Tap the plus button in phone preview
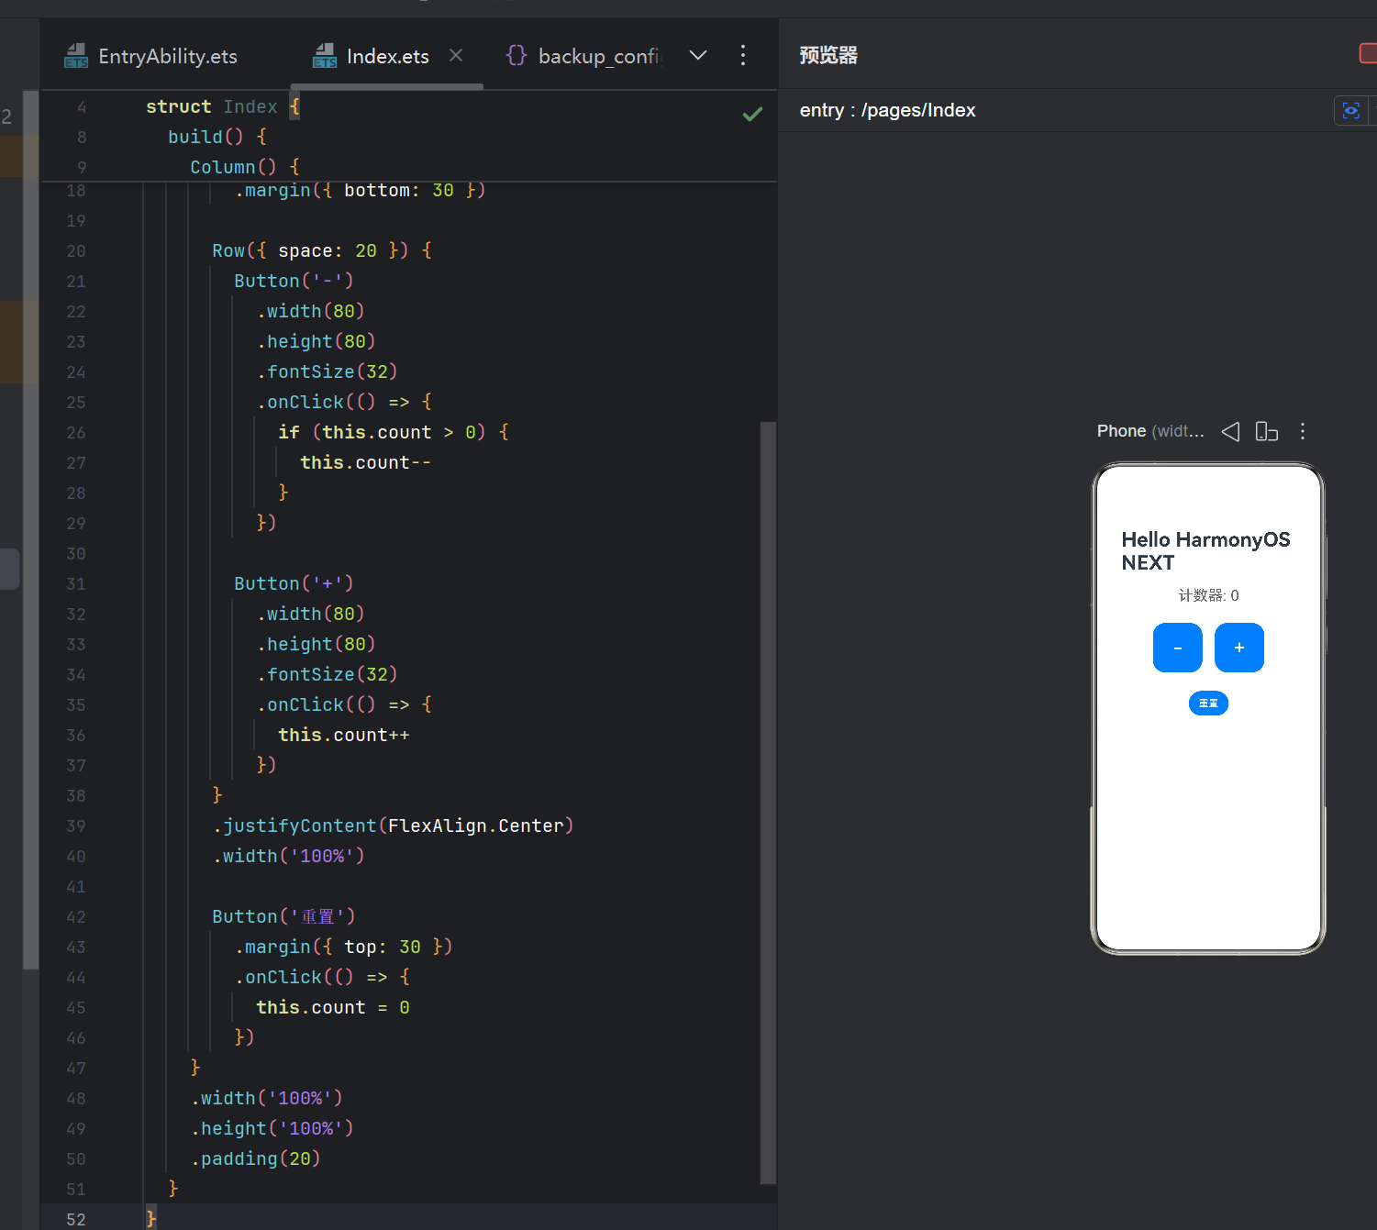Image resolution: width=1377 pixels, height=1230 pixels. coord(1239,648)
